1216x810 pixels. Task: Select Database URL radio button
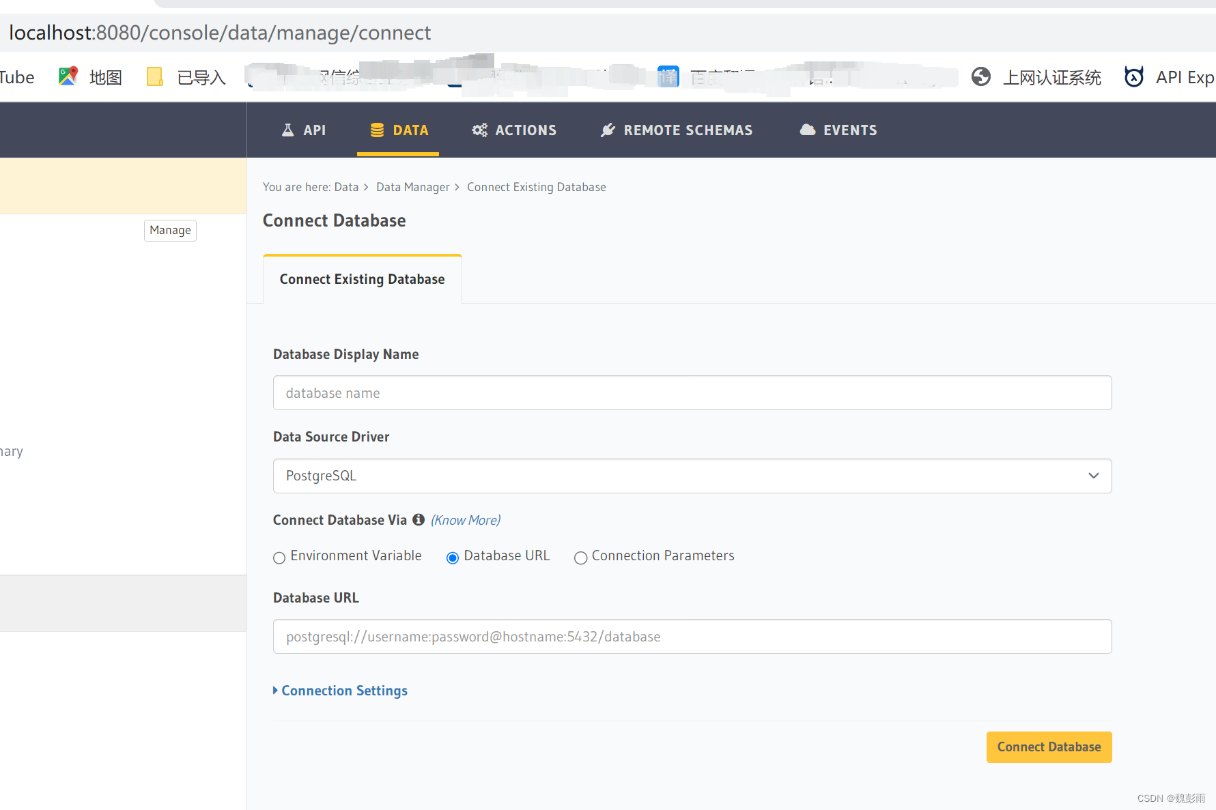[x=452, y=558]
